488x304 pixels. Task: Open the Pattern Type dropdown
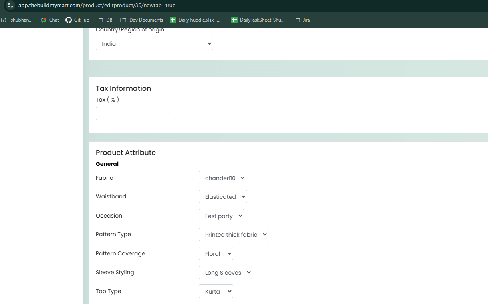pyautogui.click(x=234, y=234)
